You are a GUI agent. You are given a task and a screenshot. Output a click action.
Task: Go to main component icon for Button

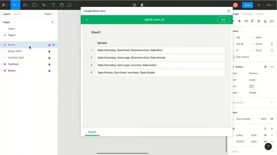265,67
